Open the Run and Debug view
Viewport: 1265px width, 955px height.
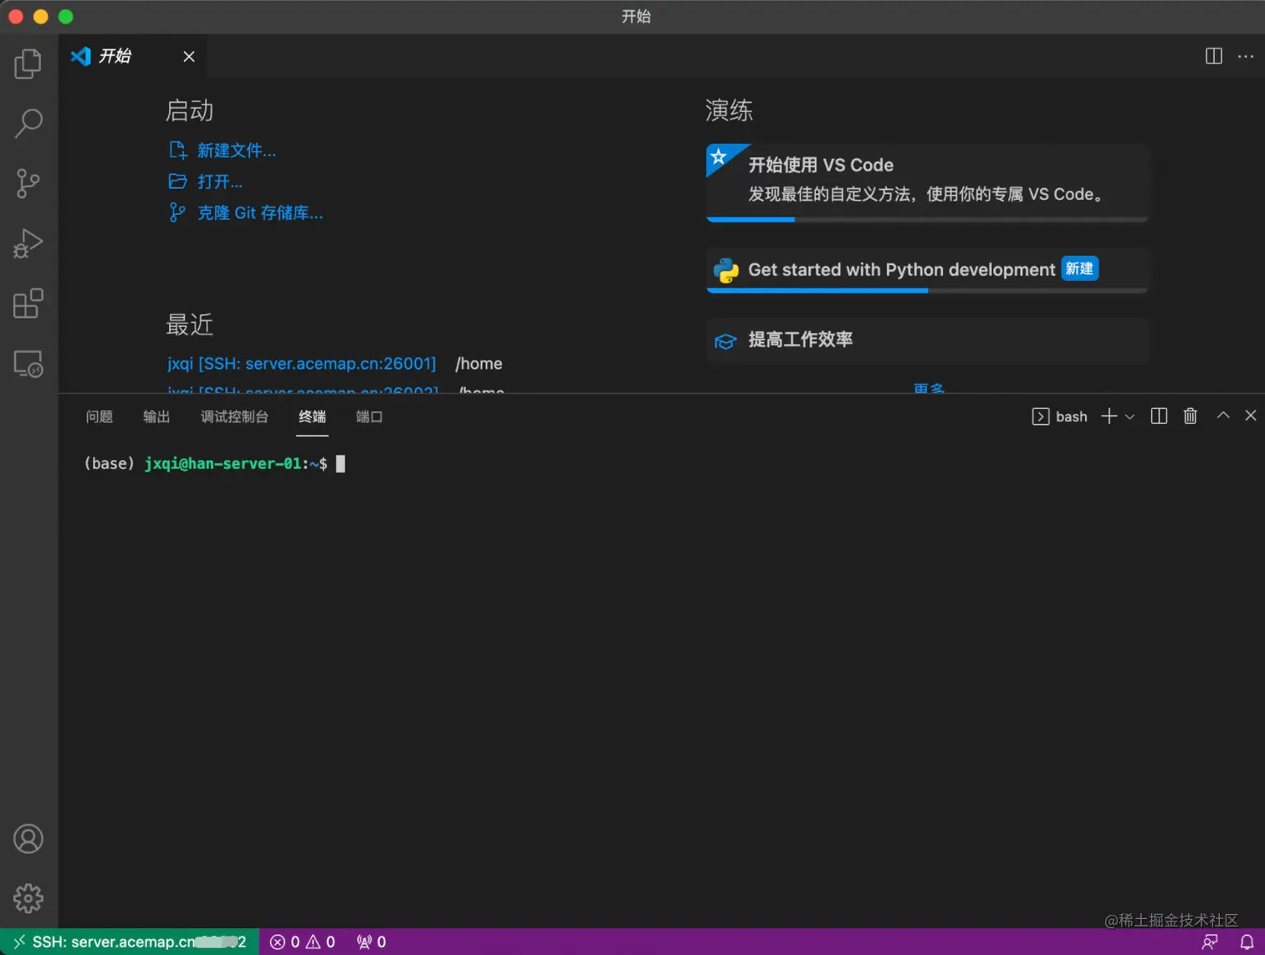click(28, 243)
